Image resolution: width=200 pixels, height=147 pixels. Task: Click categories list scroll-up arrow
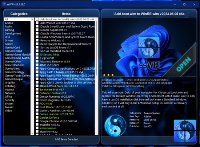32,19
